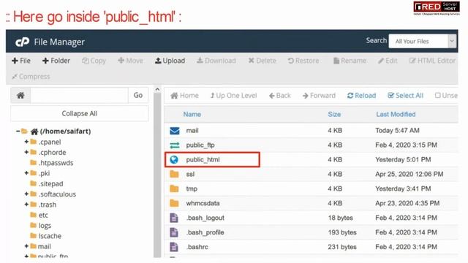Click Collapse All button
Viewport: 468px width, 263px height.
pyautogui.click(x=80, y=114)
